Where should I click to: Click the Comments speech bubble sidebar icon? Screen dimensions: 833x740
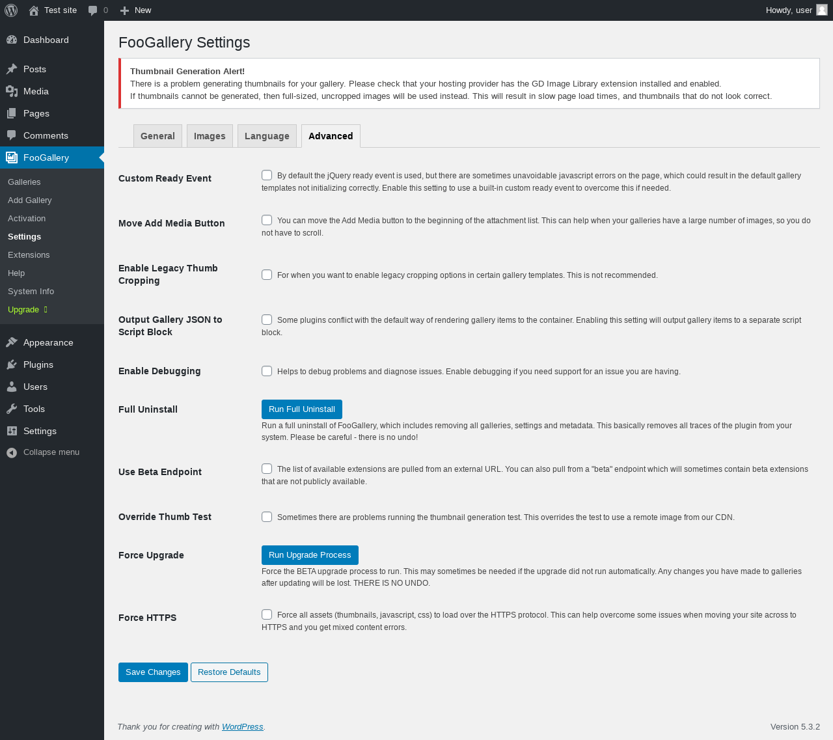click(x=12, y=135)
